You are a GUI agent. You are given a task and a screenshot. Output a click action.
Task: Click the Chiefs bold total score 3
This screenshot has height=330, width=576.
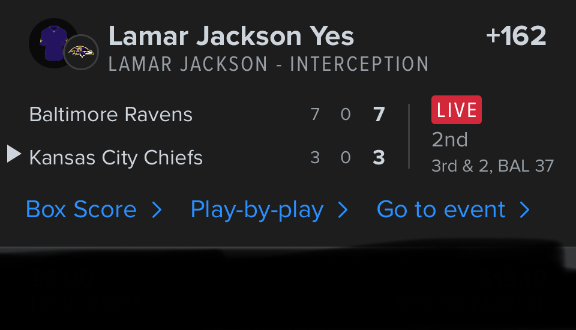(379, 158)
